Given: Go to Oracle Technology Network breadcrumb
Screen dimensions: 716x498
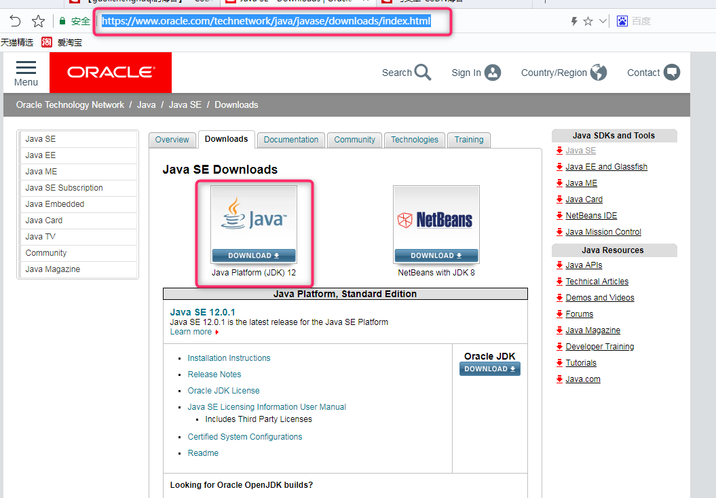Looking at the screenshot, I should click(70, 104).
